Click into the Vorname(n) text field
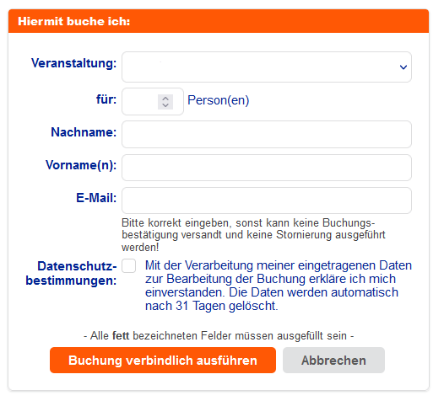Screen dimensions: 444x401 [x=267, y=168]
